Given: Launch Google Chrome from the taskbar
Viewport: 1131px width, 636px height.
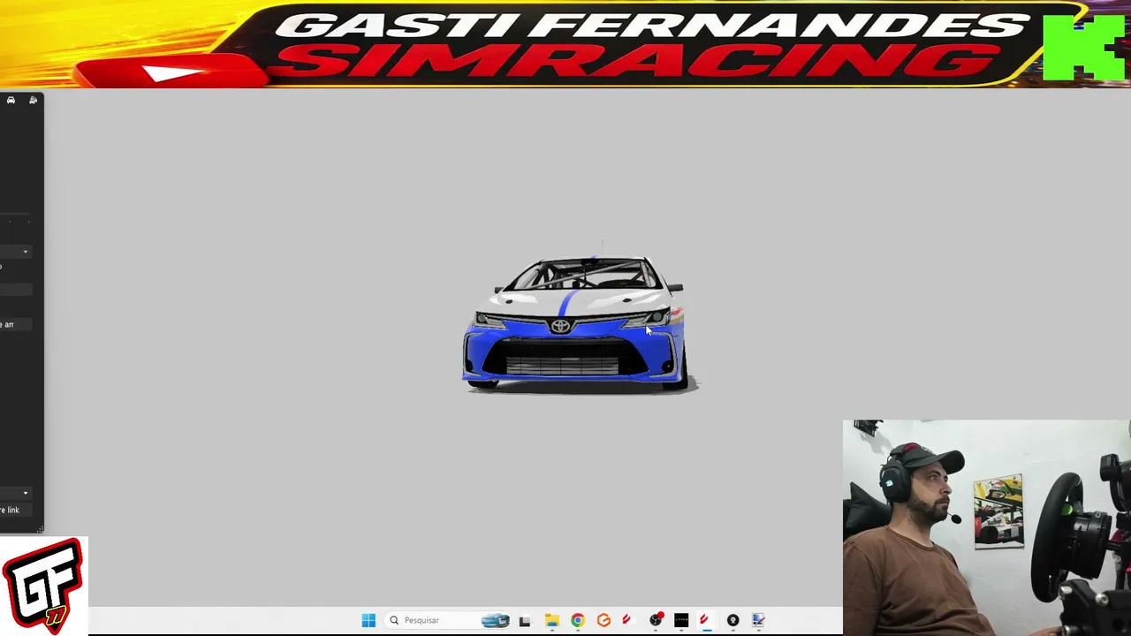Looking at the screenshot, I should 578,620.
